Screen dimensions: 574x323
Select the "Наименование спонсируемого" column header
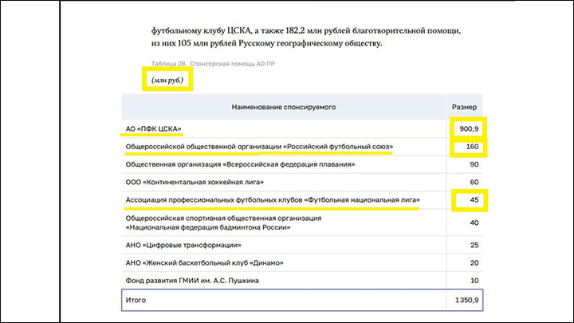283,106
